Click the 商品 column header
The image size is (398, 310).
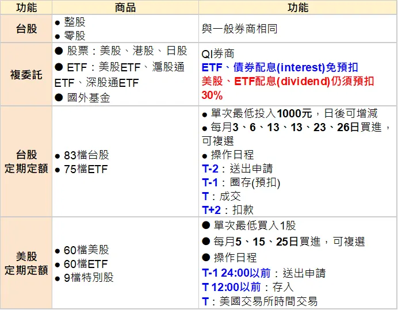click(x=125, y=7)
